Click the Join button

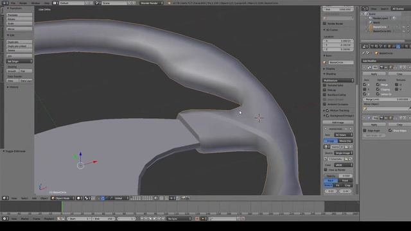point(19,56)
